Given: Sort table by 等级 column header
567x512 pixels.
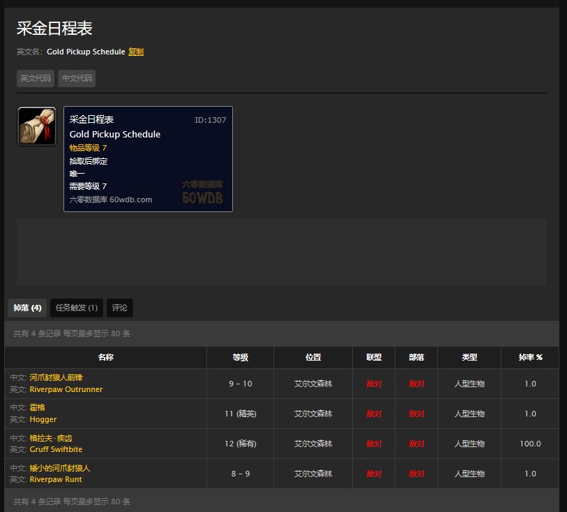Looking at the screenshot, I should [x=240, y=357].
